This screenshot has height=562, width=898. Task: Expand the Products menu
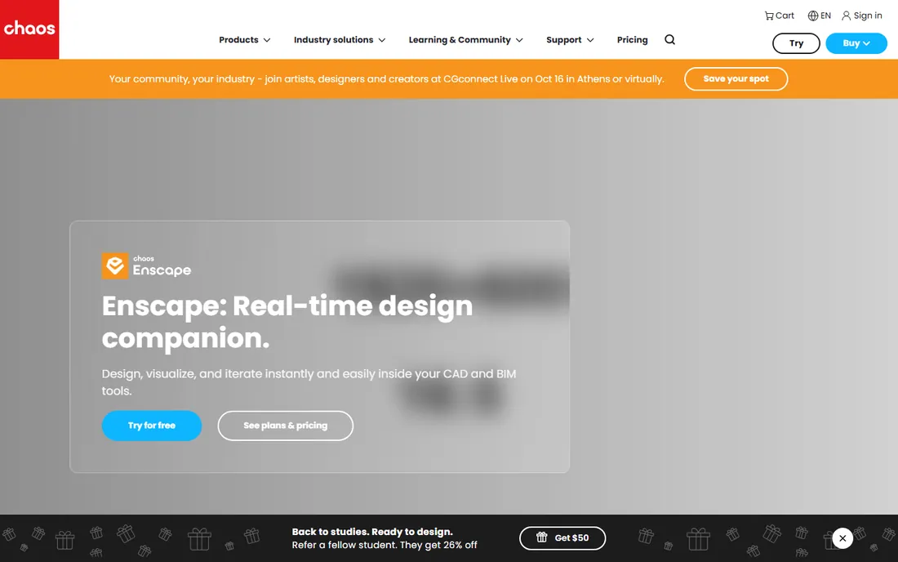[245, 39]
